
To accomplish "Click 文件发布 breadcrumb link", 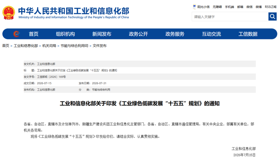I will tap(100, 46).
